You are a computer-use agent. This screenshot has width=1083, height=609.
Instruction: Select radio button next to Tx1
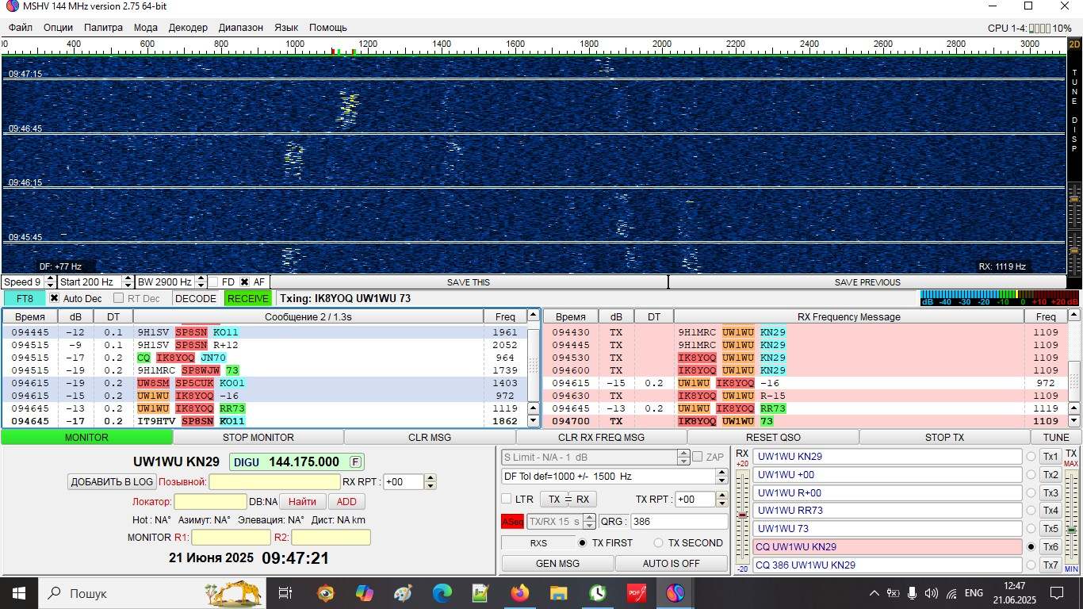coord(1031,457)
